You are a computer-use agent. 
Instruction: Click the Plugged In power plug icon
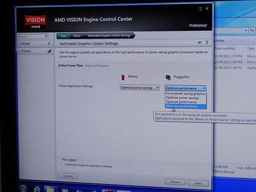(x=168, y=77)
